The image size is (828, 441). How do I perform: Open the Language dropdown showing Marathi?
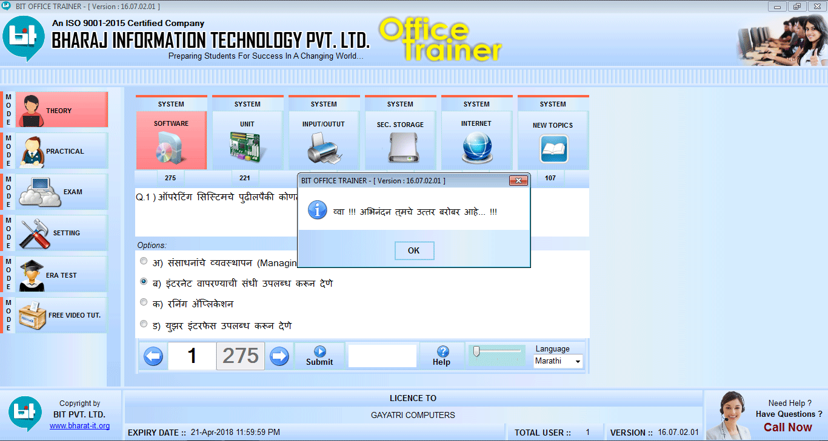pyautogui.click(x=558, y=361)
